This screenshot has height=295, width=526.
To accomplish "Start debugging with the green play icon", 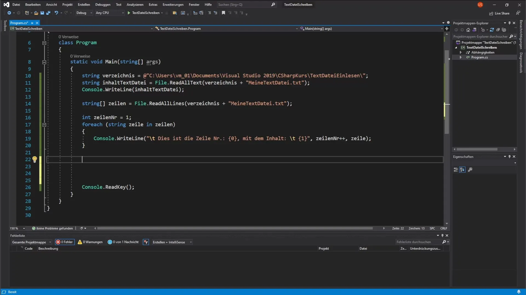I will [x=129, y=13].
